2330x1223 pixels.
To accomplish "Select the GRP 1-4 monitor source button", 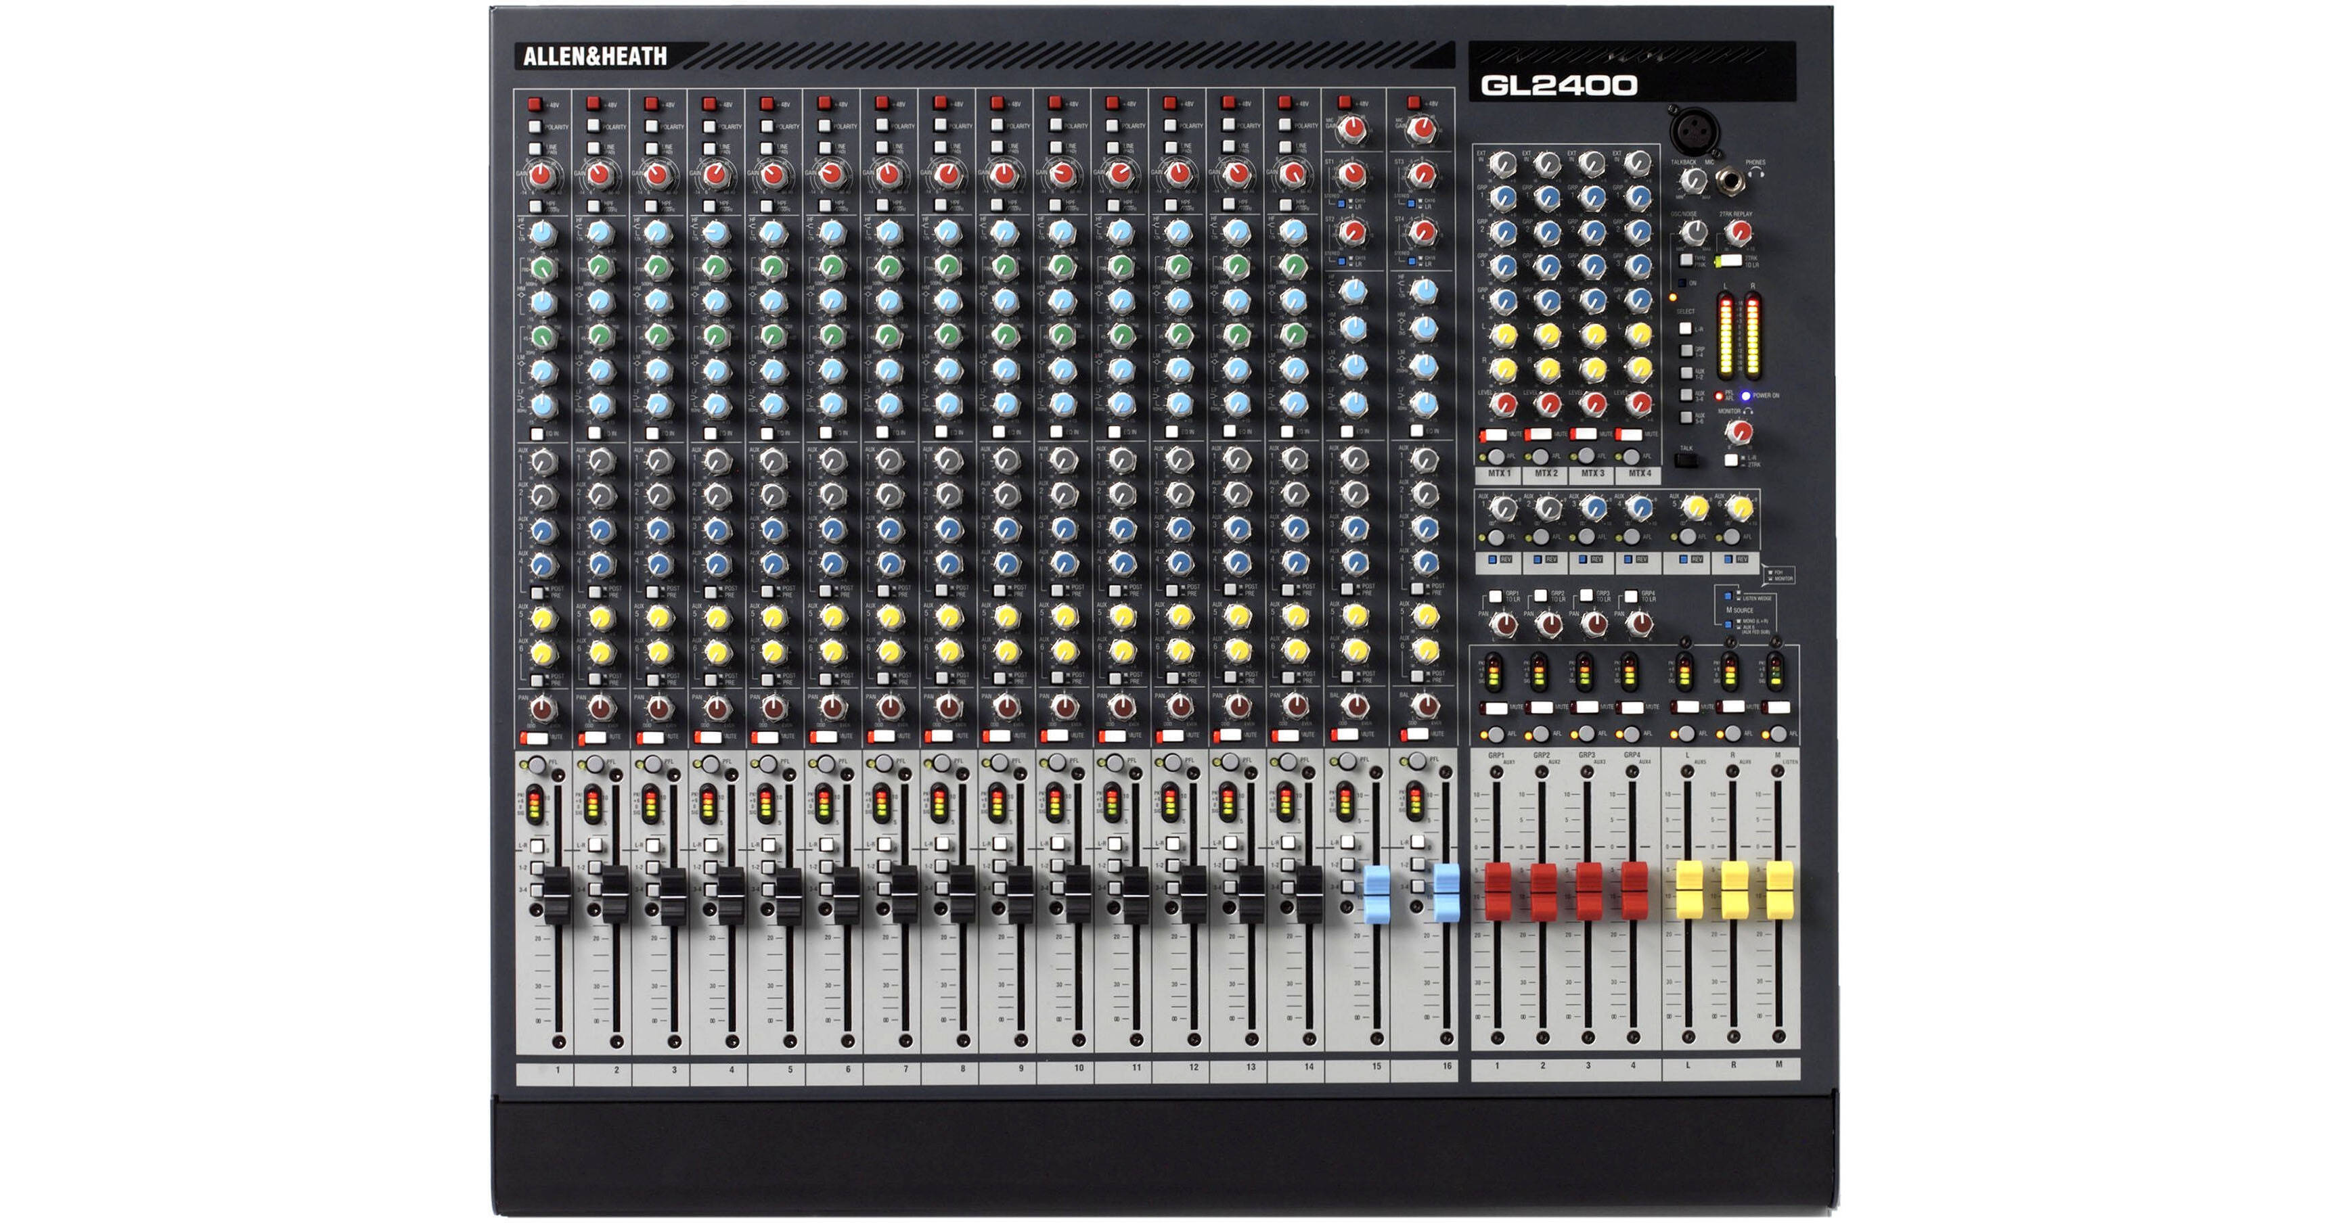I will (1686, 350).
